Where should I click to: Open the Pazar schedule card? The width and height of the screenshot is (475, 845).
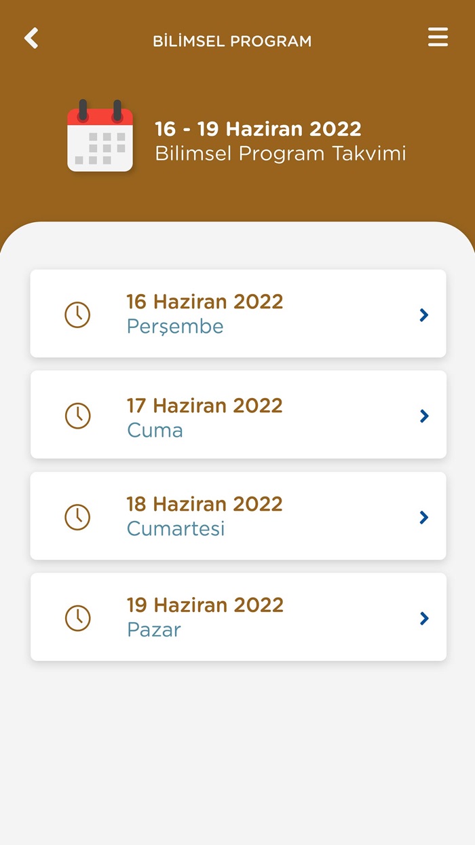pos(237,617)
